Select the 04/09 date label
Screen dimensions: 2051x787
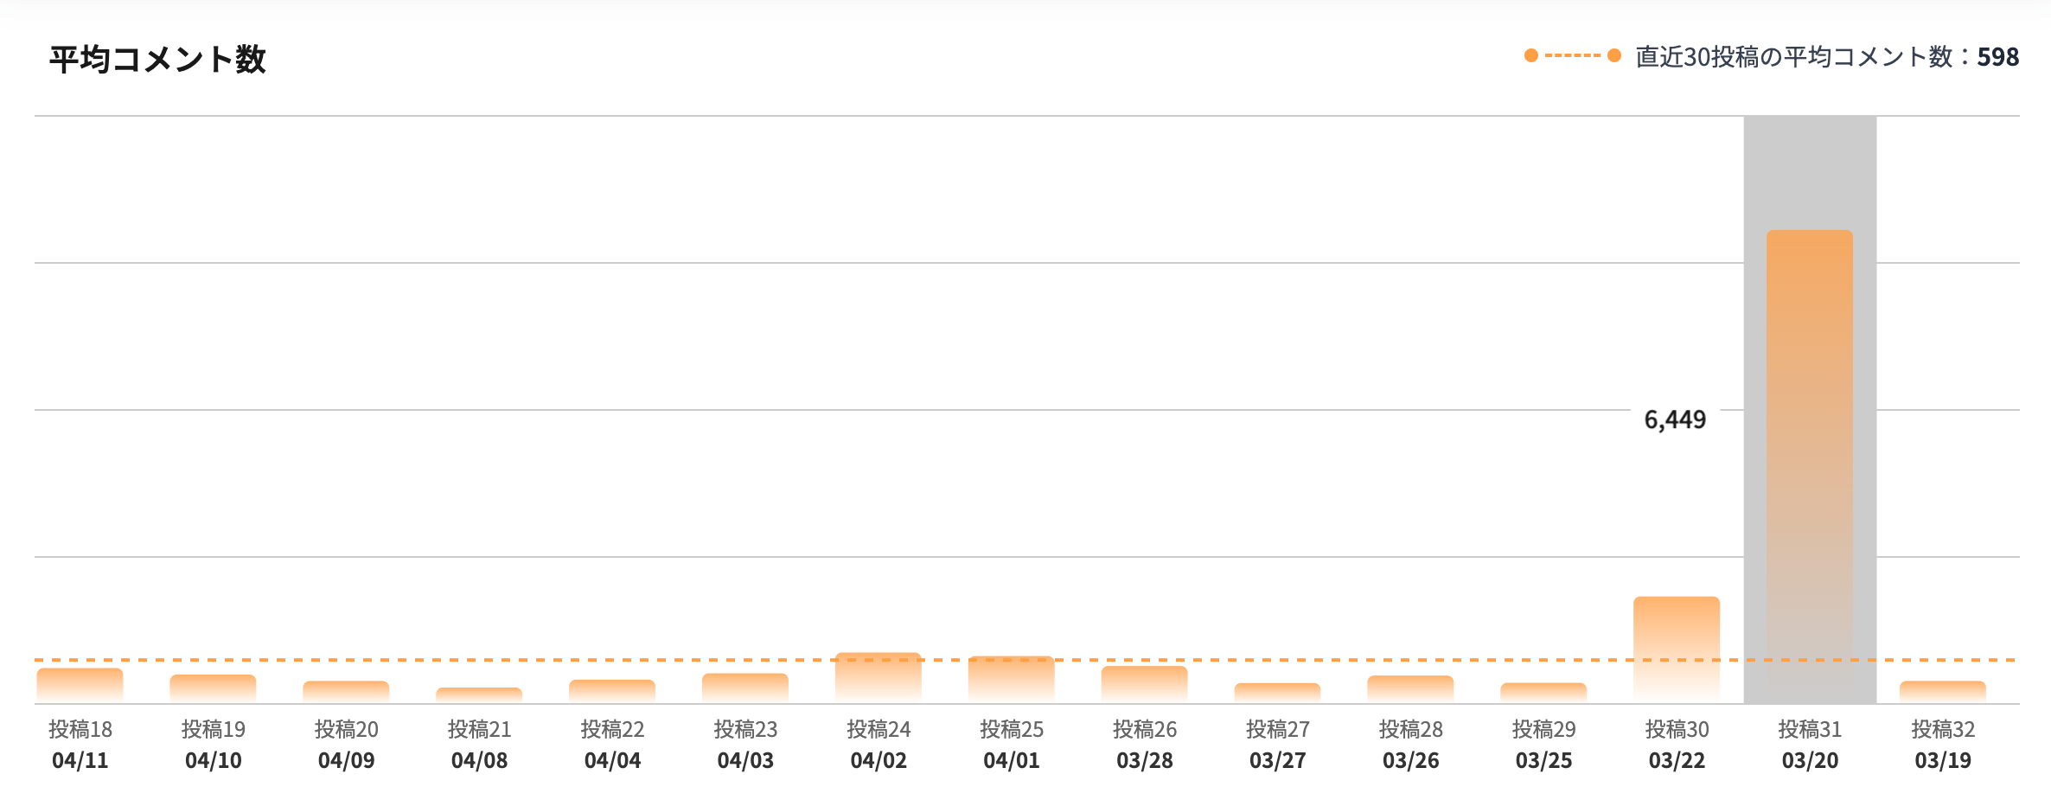click(347, 761)
